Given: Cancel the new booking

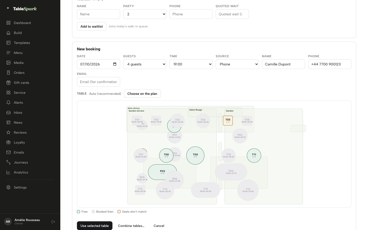Looking at the screenshot, I should (x=159, y=226).
